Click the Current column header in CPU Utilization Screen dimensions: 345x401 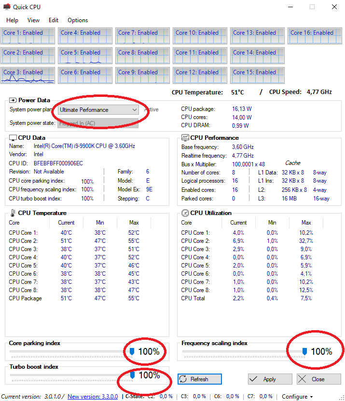[238, 223]
